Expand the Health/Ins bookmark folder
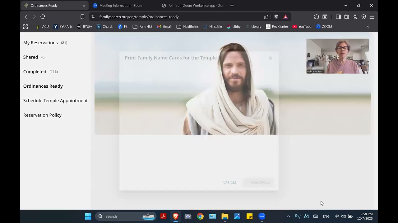This screenshot has height=223, width=398. [x=187, y=27]
